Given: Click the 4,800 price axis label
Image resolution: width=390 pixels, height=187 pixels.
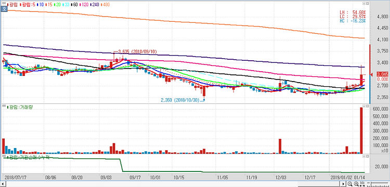Looking at the screenshot, I should [382, 17].
